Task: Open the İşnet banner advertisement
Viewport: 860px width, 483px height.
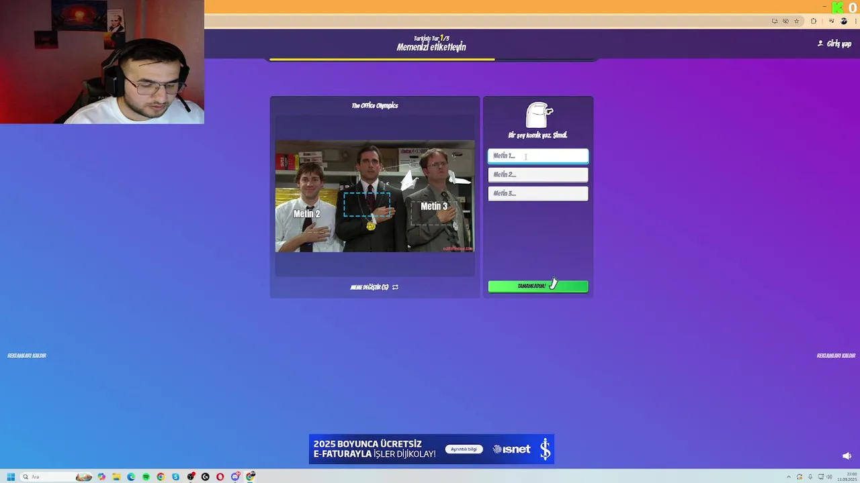Action: (431, 449)
